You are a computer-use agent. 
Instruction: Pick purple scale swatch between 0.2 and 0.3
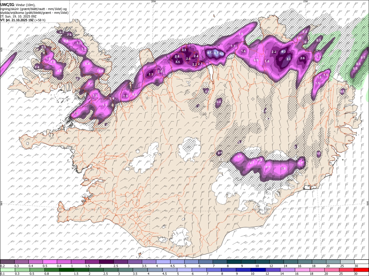click(x=7, y=262)
